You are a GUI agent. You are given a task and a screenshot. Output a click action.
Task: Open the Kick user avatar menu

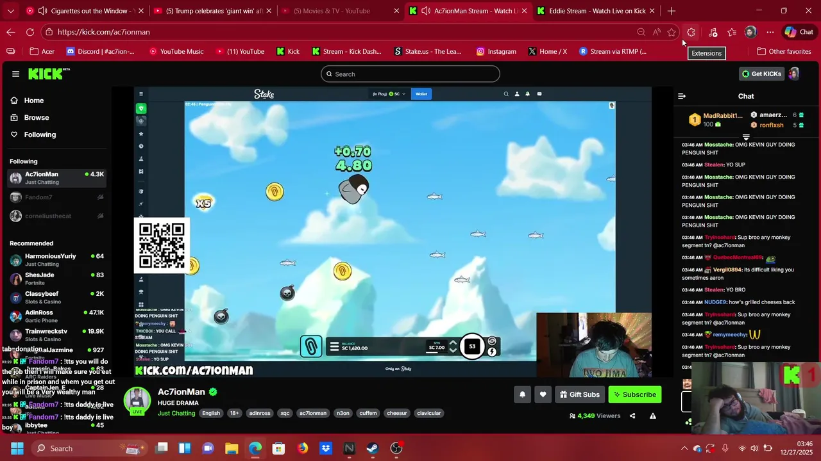tap(793, 74)
